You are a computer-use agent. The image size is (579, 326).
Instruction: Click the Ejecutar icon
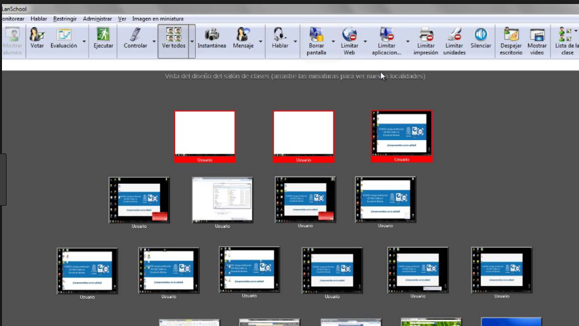(x=103, y=40)
